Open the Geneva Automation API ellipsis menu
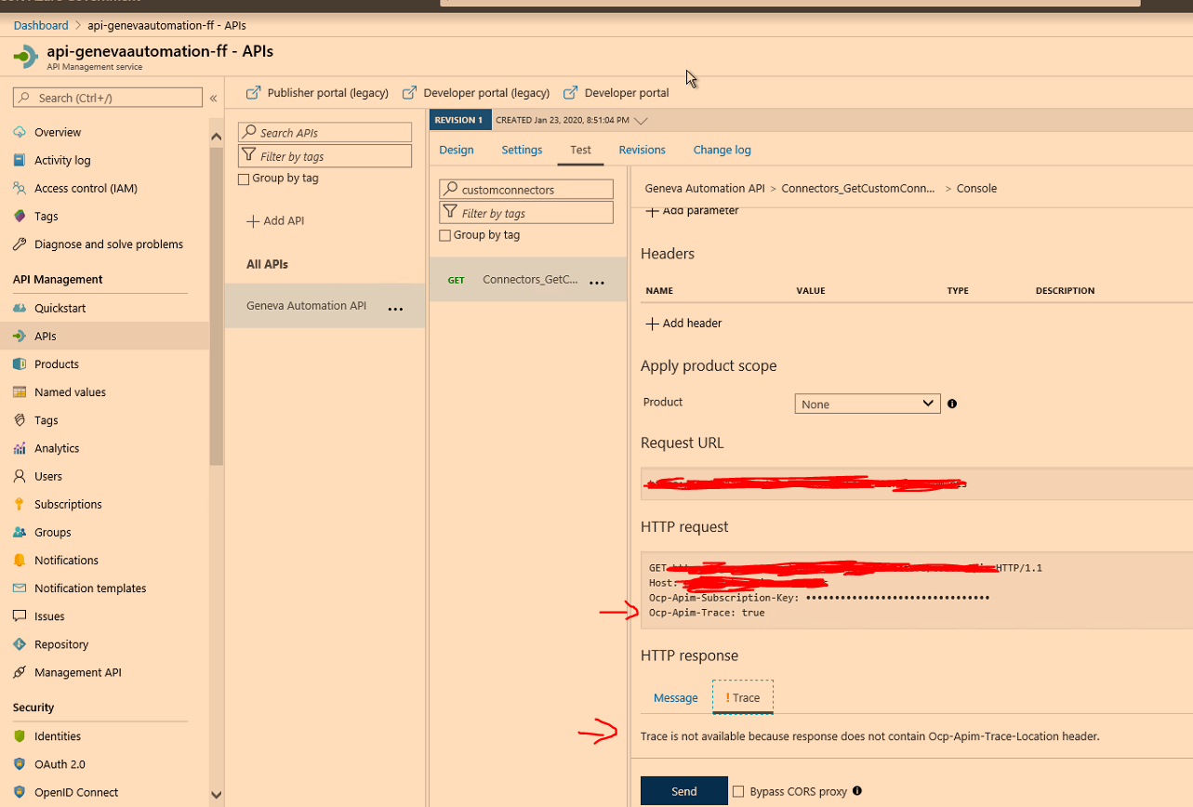 point(395,310)
